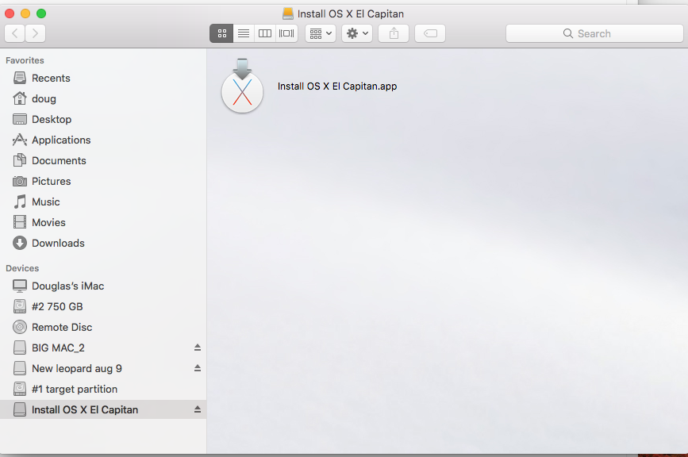Open the Music folder

click(x=103, y=202)
